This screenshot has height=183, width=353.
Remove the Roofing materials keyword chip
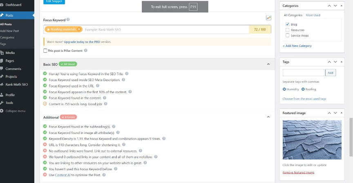[79, 29]
